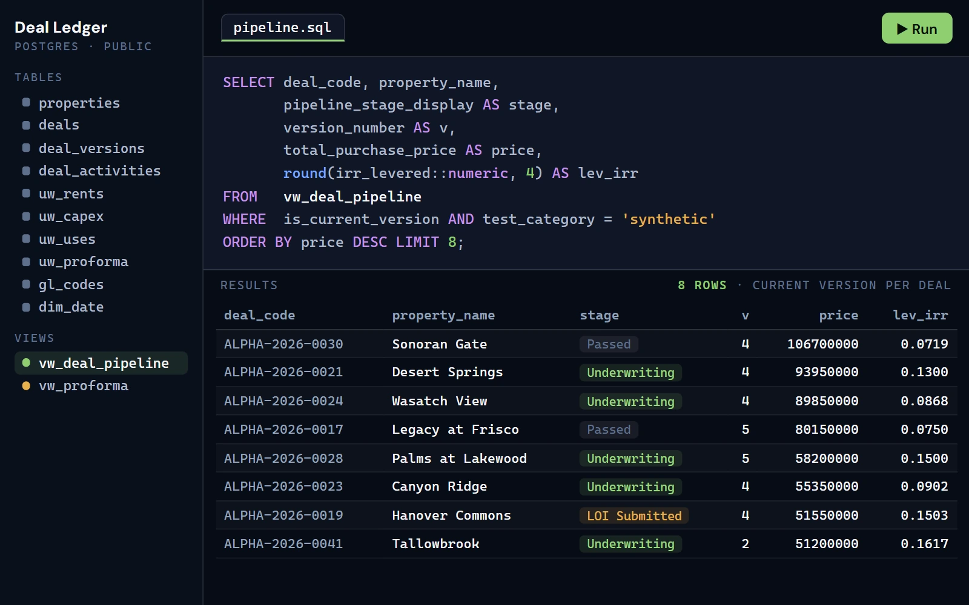Select the pipeline.sql tab

click(282, 28)
